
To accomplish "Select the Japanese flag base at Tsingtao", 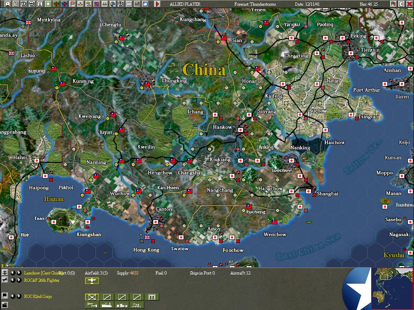I will click(x=351, y=115).
